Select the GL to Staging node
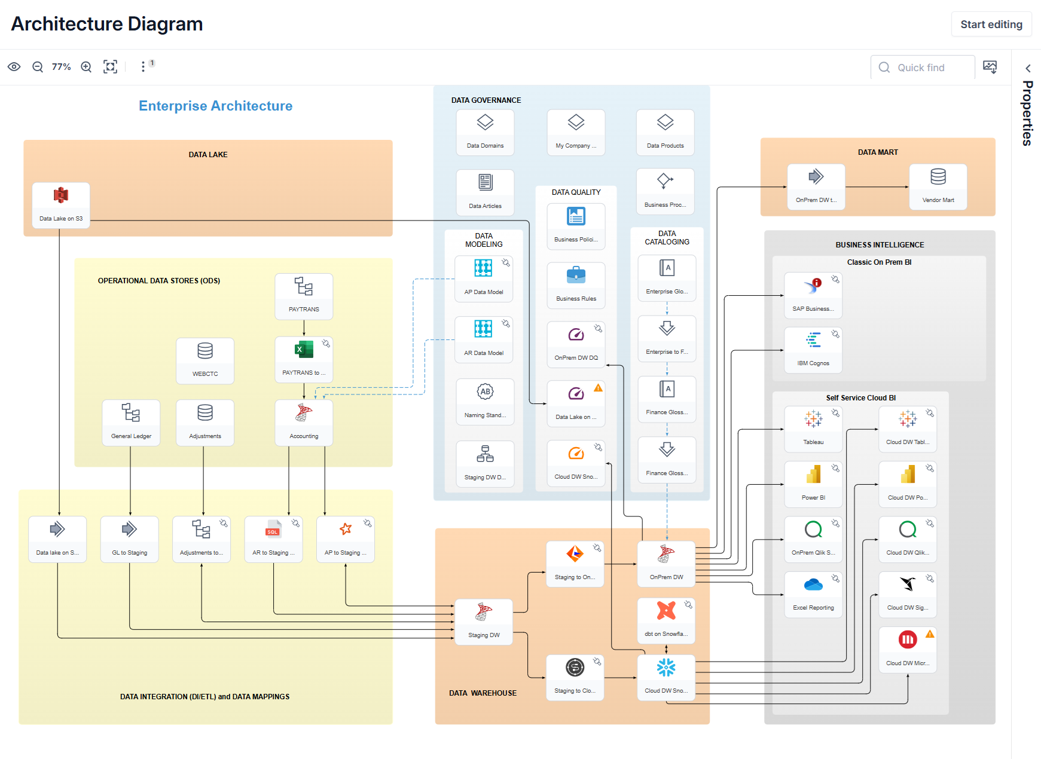 [x=130, y=539]
